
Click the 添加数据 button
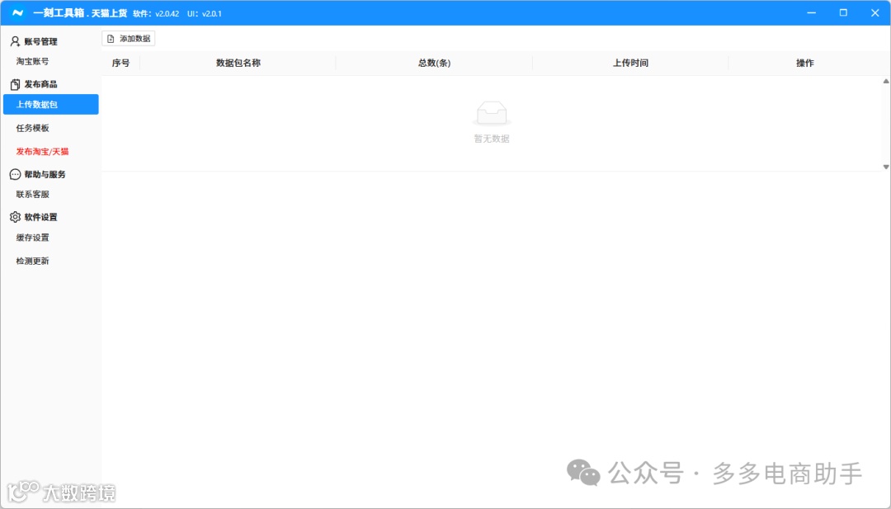[129, 39]
